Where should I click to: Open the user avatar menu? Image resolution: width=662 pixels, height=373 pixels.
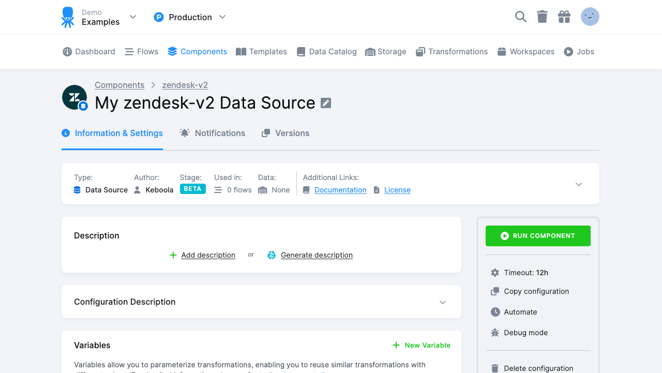(590, 17)
